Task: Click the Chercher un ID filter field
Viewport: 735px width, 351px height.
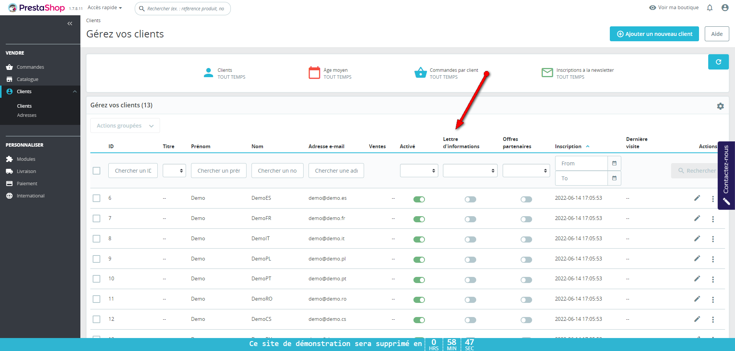Action: pyautogui.click(x=133, y=171)
